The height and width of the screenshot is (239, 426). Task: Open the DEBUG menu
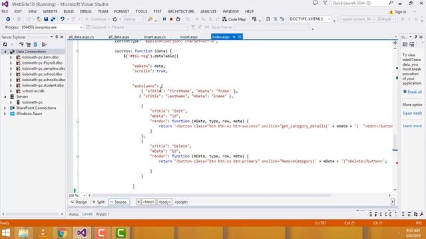coord(86,11)
